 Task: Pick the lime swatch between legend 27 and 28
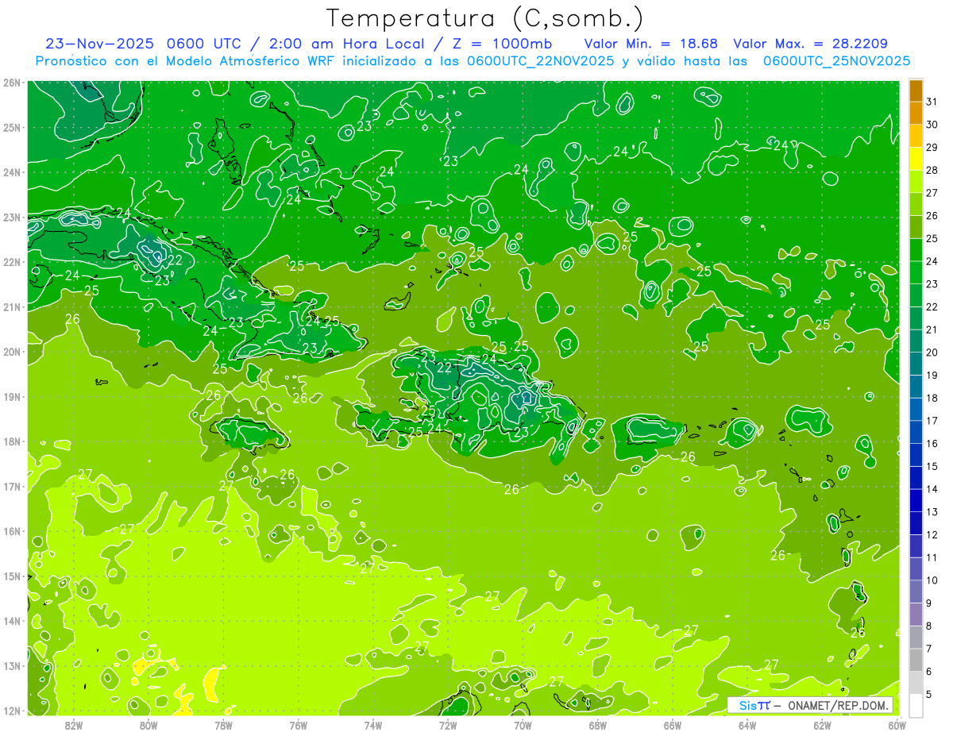[x=916, y=182]
